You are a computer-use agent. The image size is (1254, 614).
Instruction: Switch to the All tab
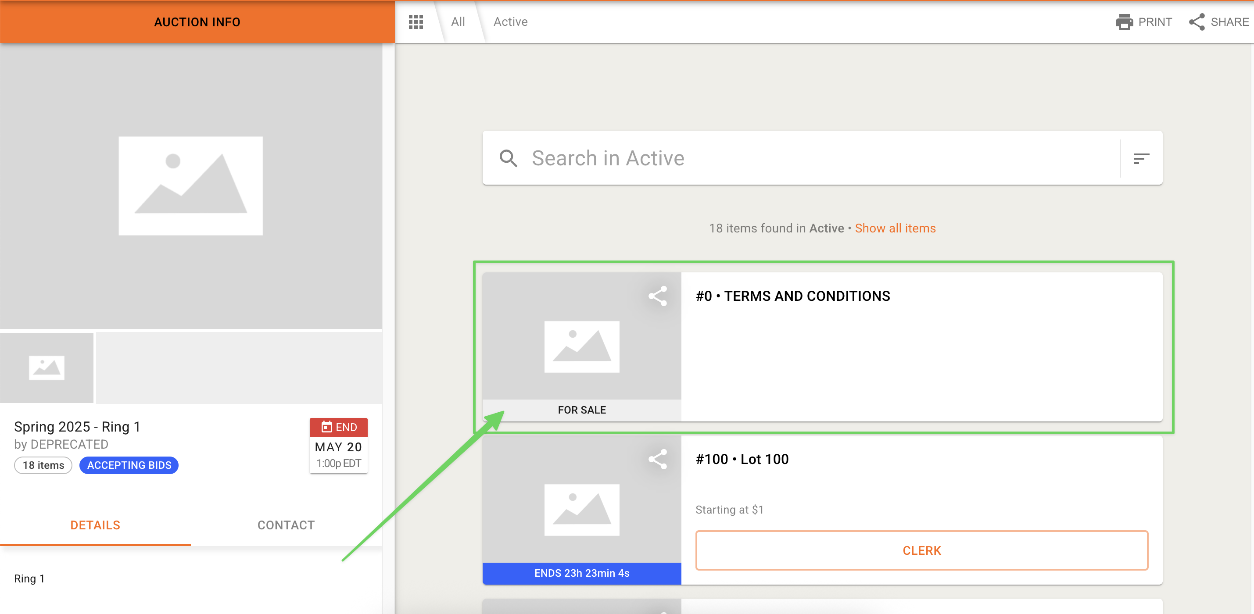pyautogui.click(x=458, y=22)
